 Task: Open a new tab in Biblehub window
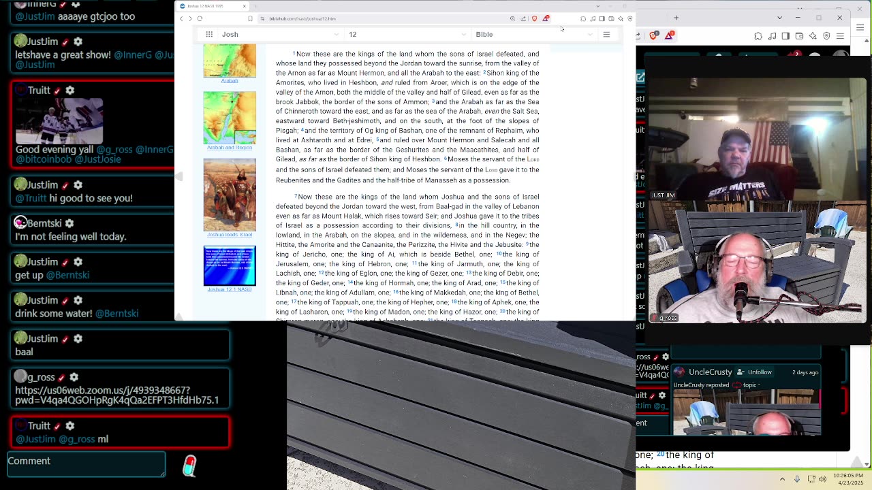tap(256, 6)
